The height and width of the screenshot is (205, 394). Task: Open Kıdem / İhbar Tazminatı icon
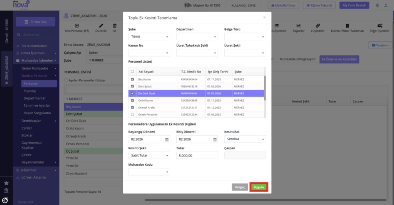[347, 26]
